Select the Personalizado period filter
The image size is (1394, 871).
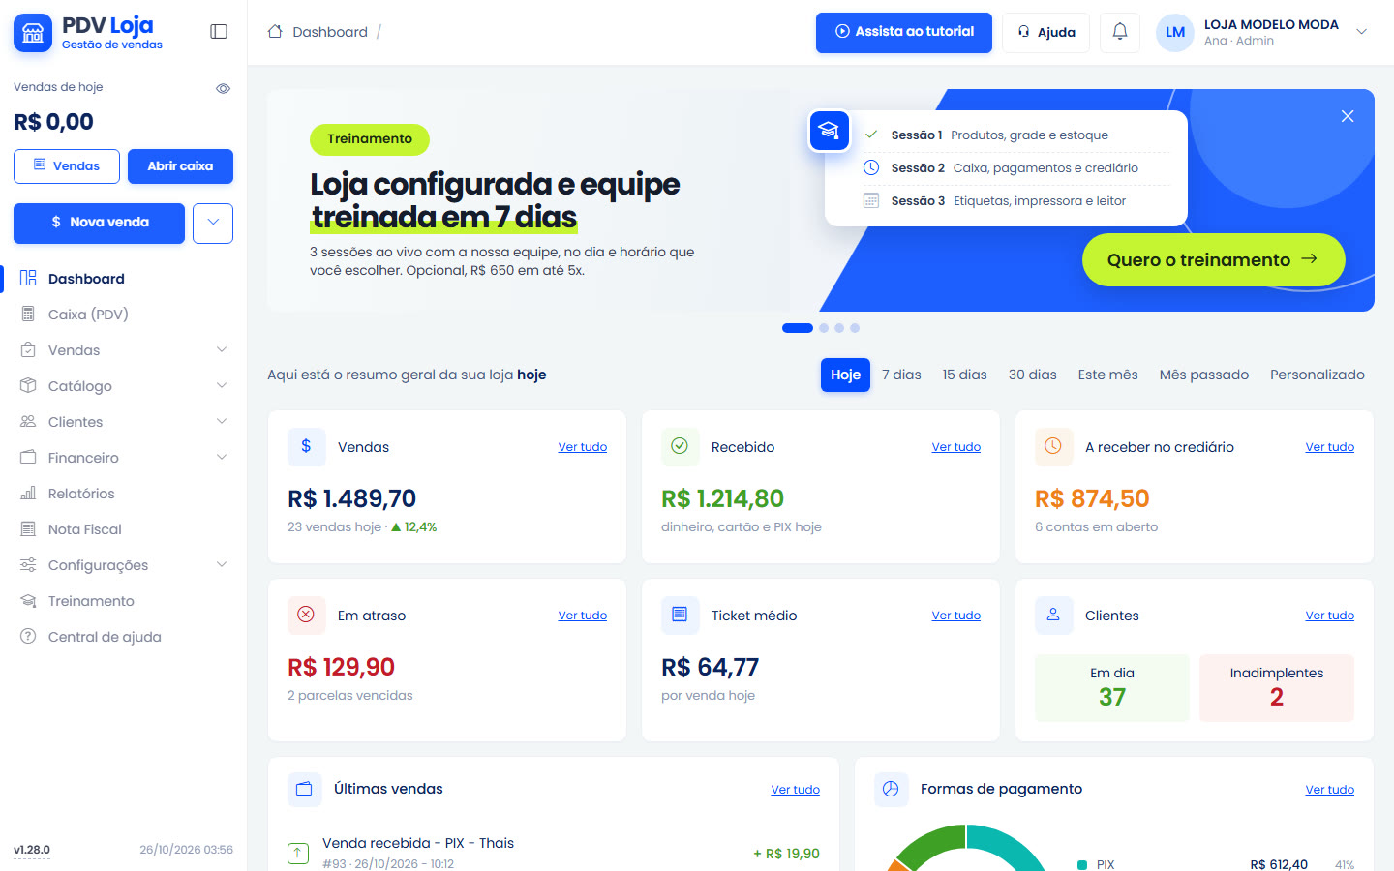pos(1318,375)
